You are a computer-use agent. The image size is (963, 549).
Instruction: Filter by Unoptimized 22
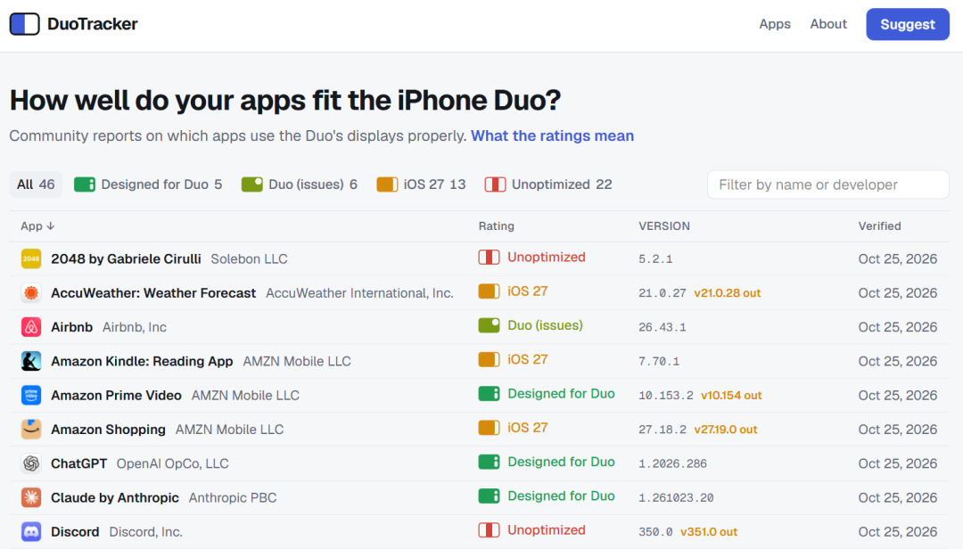[548, 184]
